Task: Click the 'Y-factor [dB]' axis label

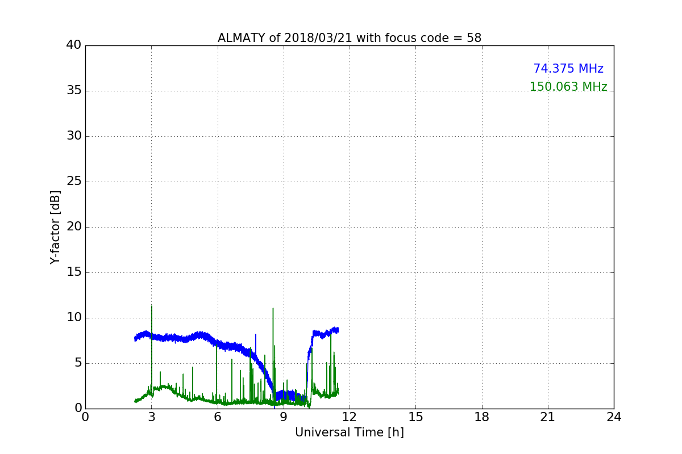Action: (x=55, y=227)
